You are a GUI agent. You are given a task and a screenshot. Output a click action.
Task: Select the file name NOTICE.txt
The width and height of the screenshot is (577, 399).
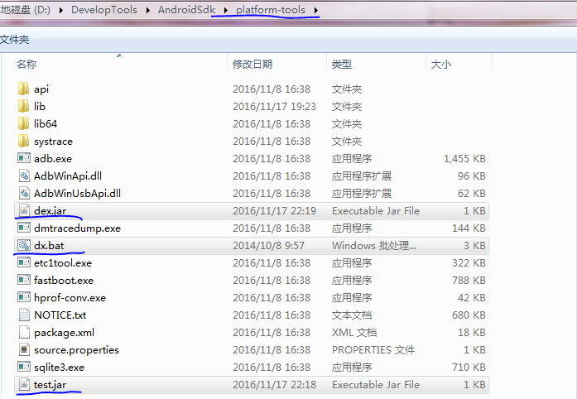coord(60,315)
